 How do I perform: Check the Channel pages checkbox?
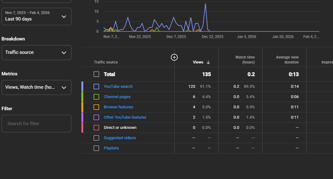click(96, 97)
